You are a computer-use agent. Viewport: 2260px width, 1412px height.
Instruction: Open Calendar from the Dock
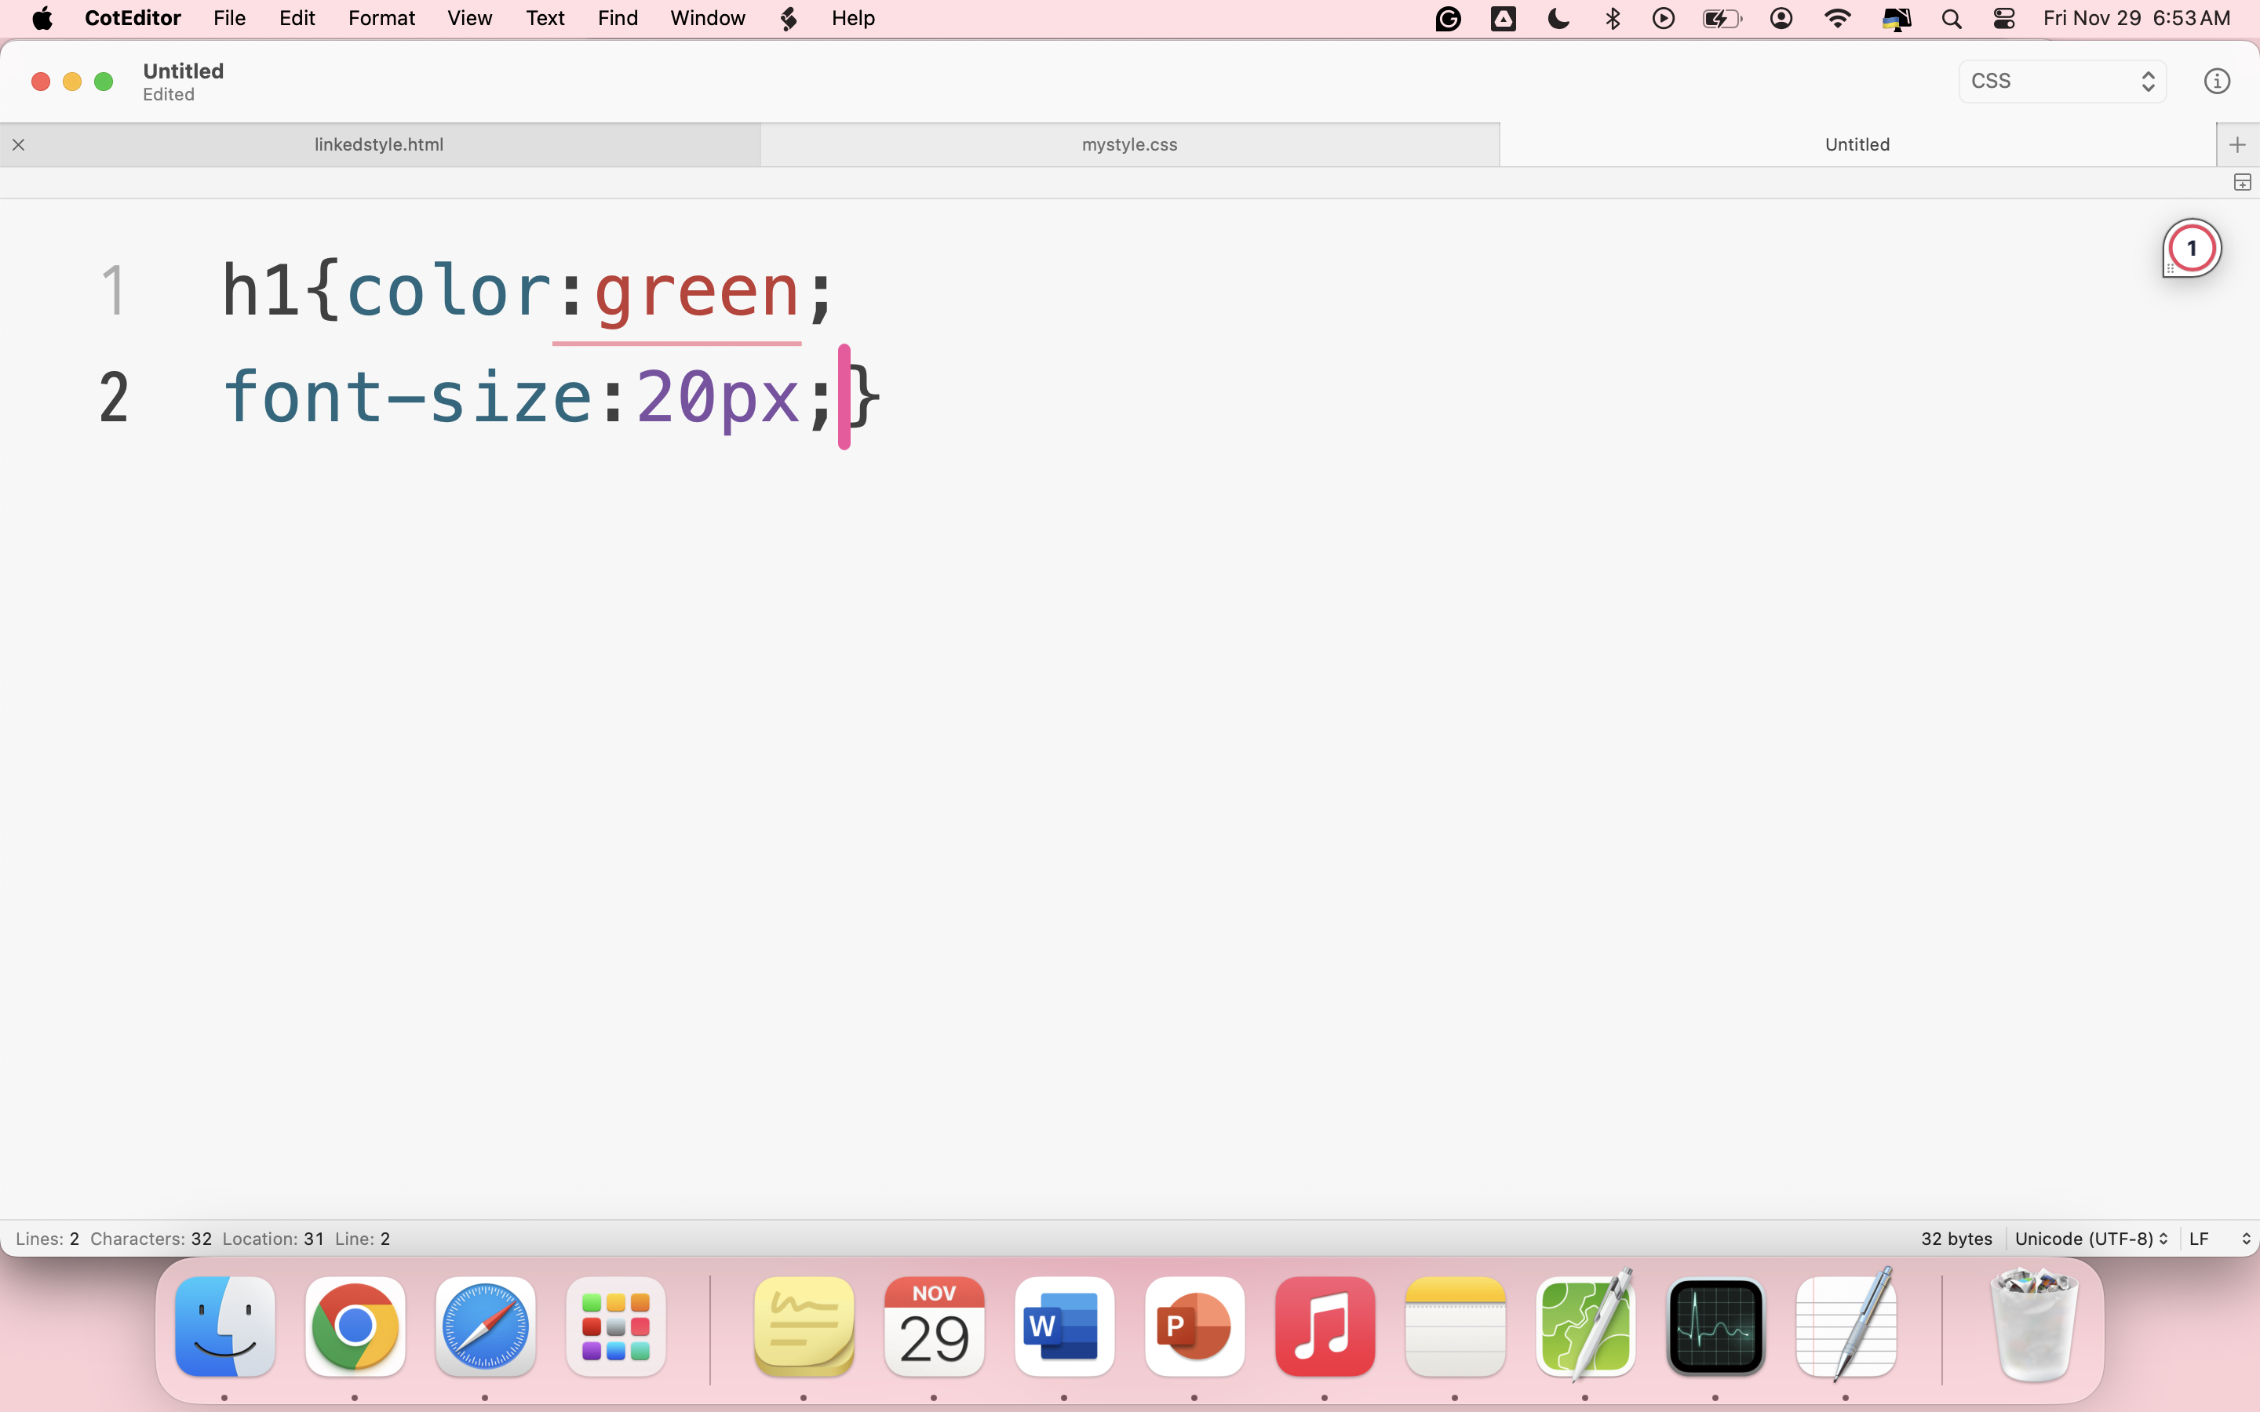tap(934, 1326)
